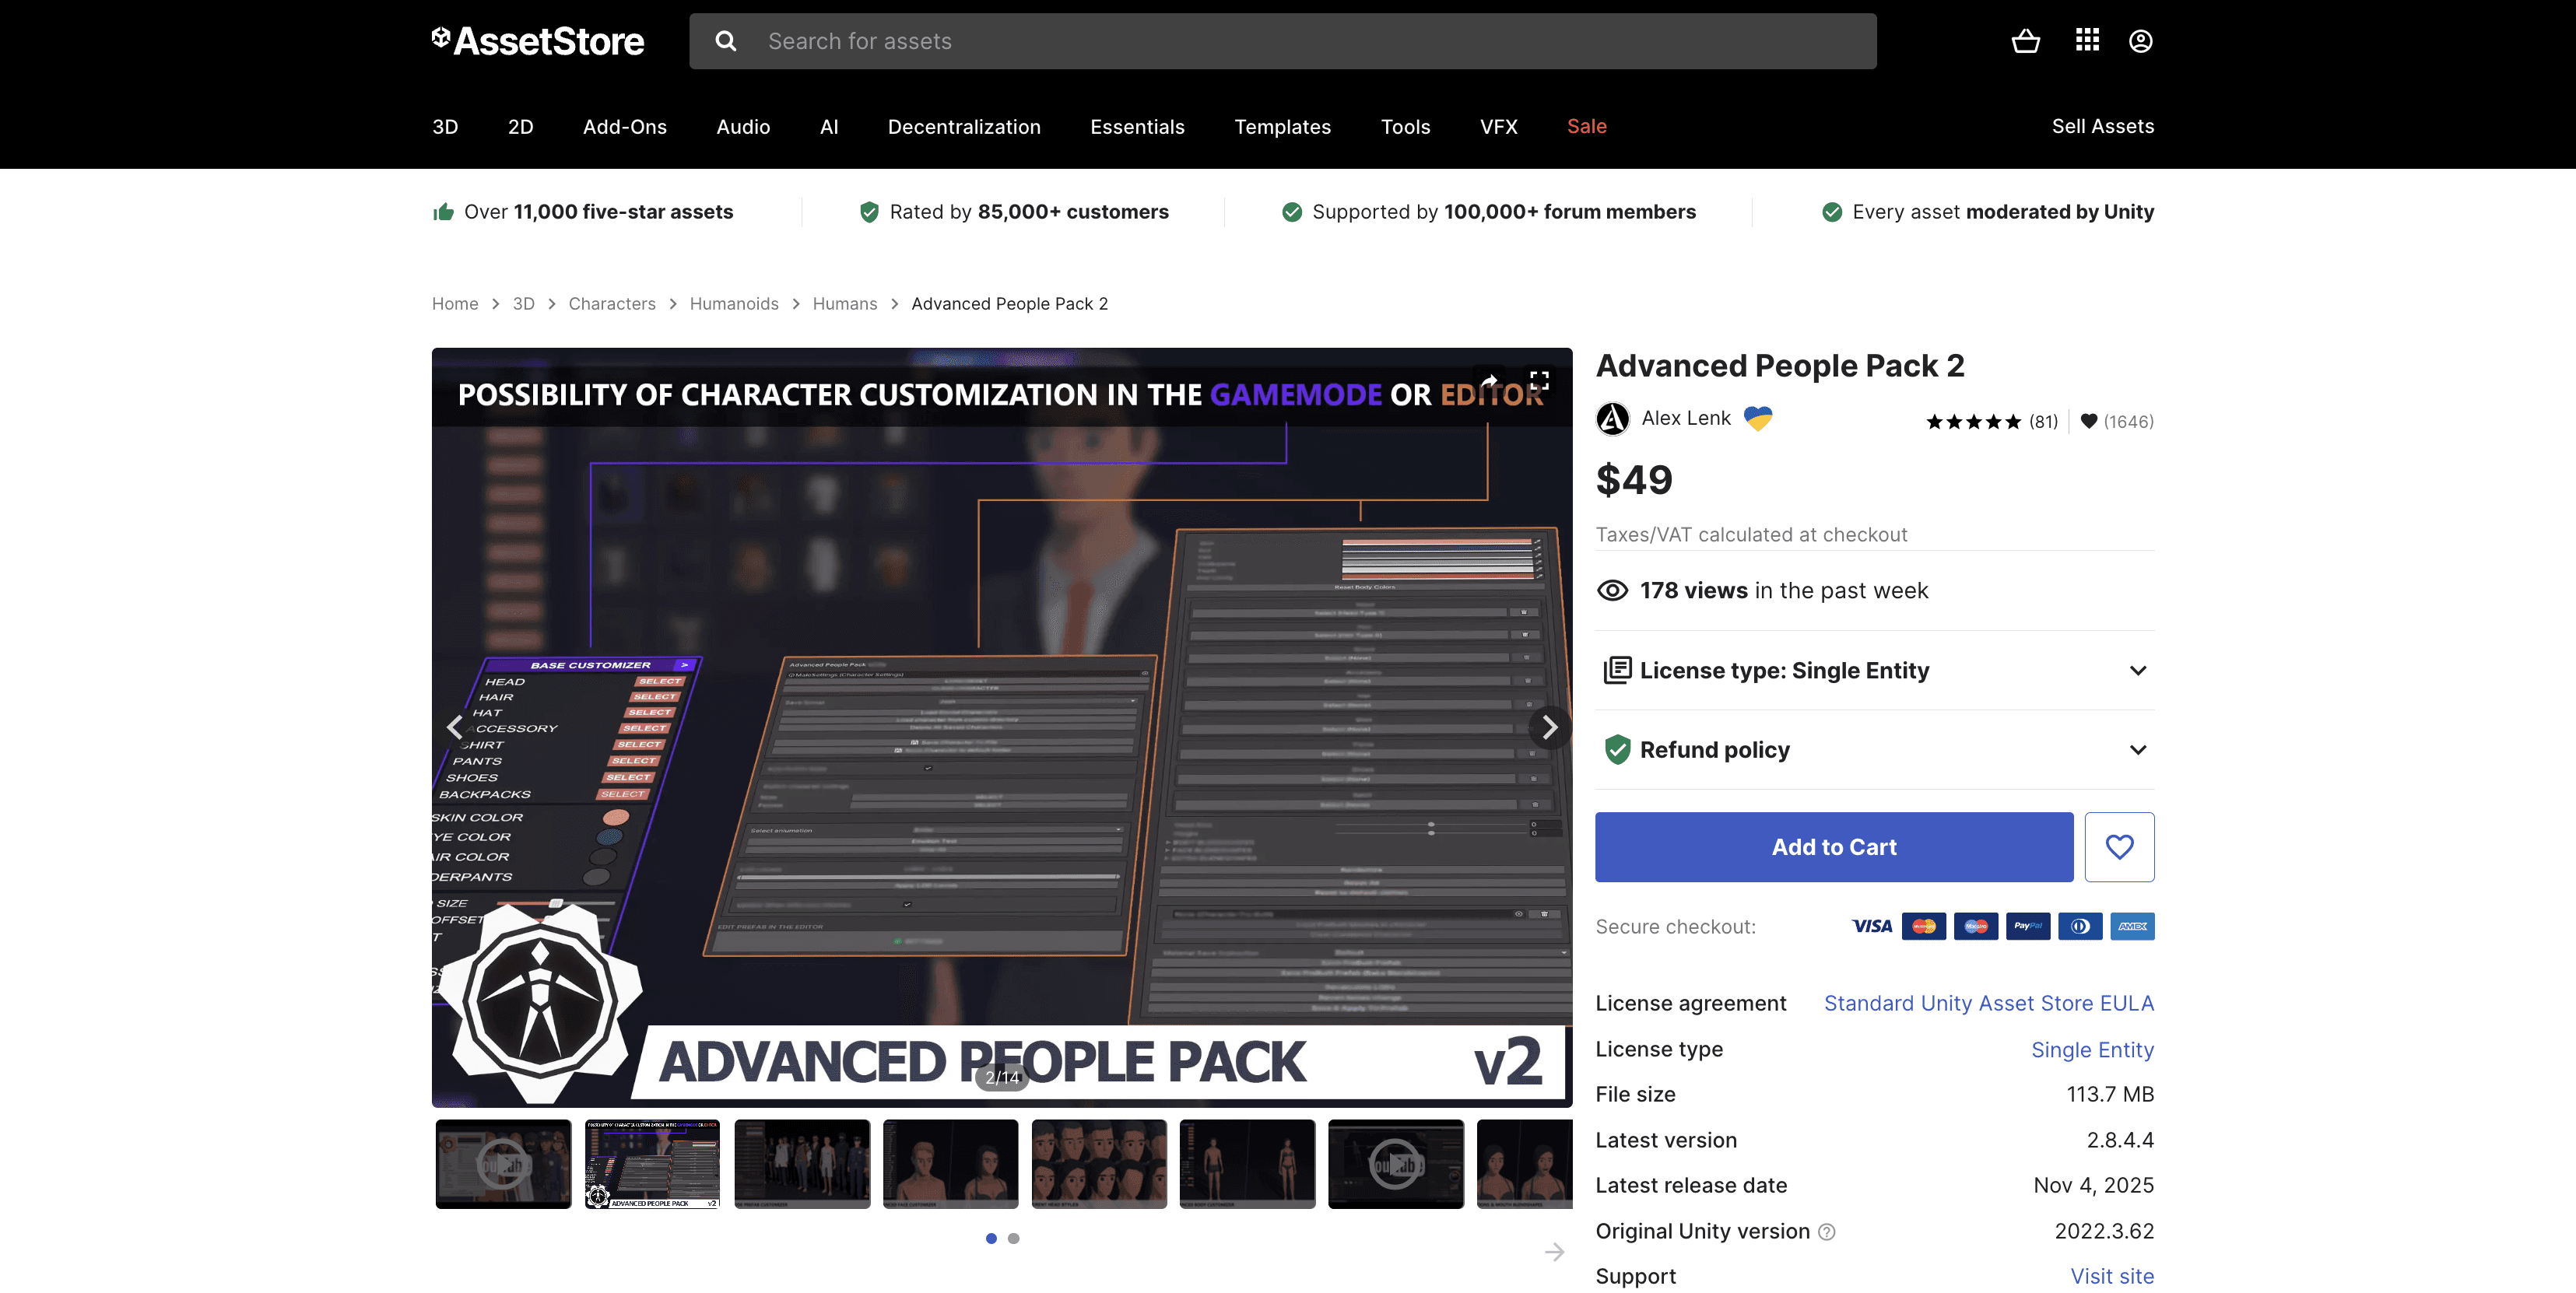Screen dimensions: 2576x1293
Task: Select the Advanced People Pack customization thumbnail
Action: point(652,1164)
